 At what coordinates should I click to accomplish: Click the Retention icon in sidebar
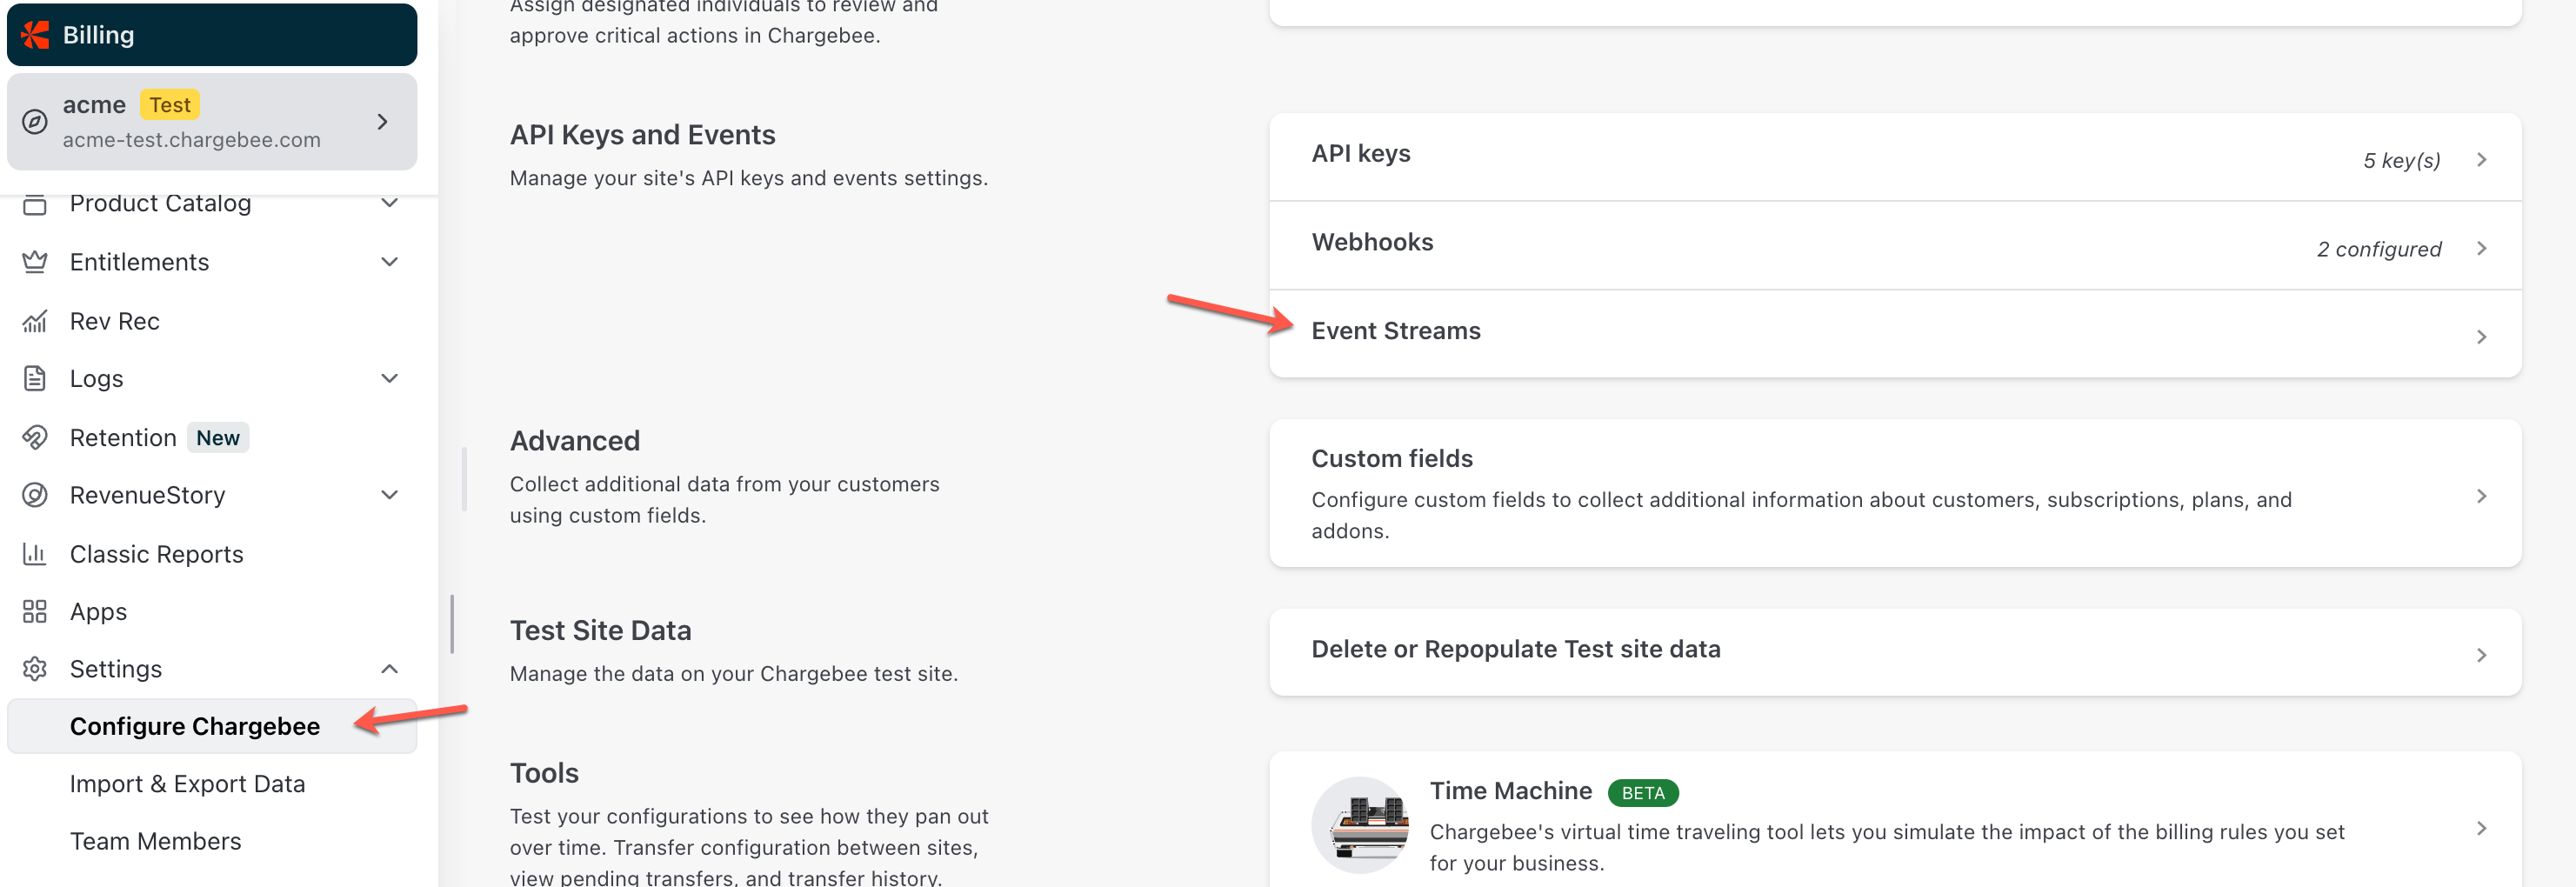click(35, 438)
